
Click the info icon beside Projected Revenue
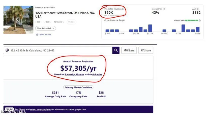(x=123, y=9)
